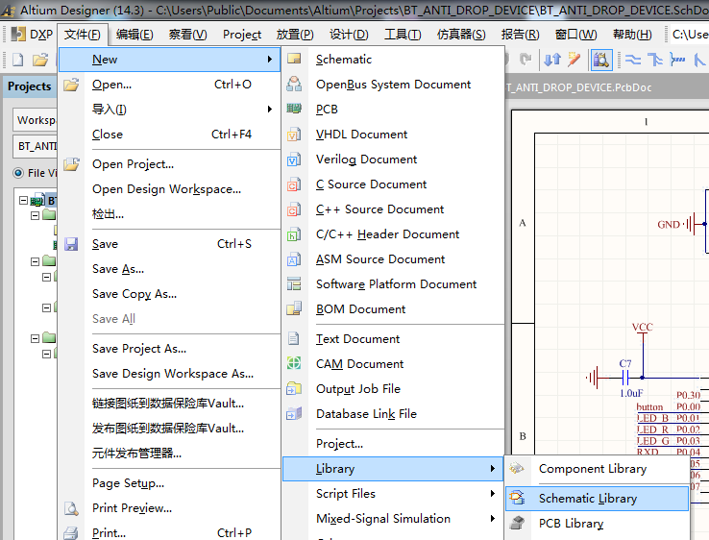This screenshot has height=540, width=709.
Task: Click the PCB Library icon
Action: 517,523
